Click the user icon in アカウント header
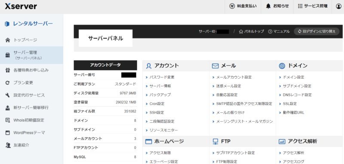344x164 pixels. (x=149, y=66)
